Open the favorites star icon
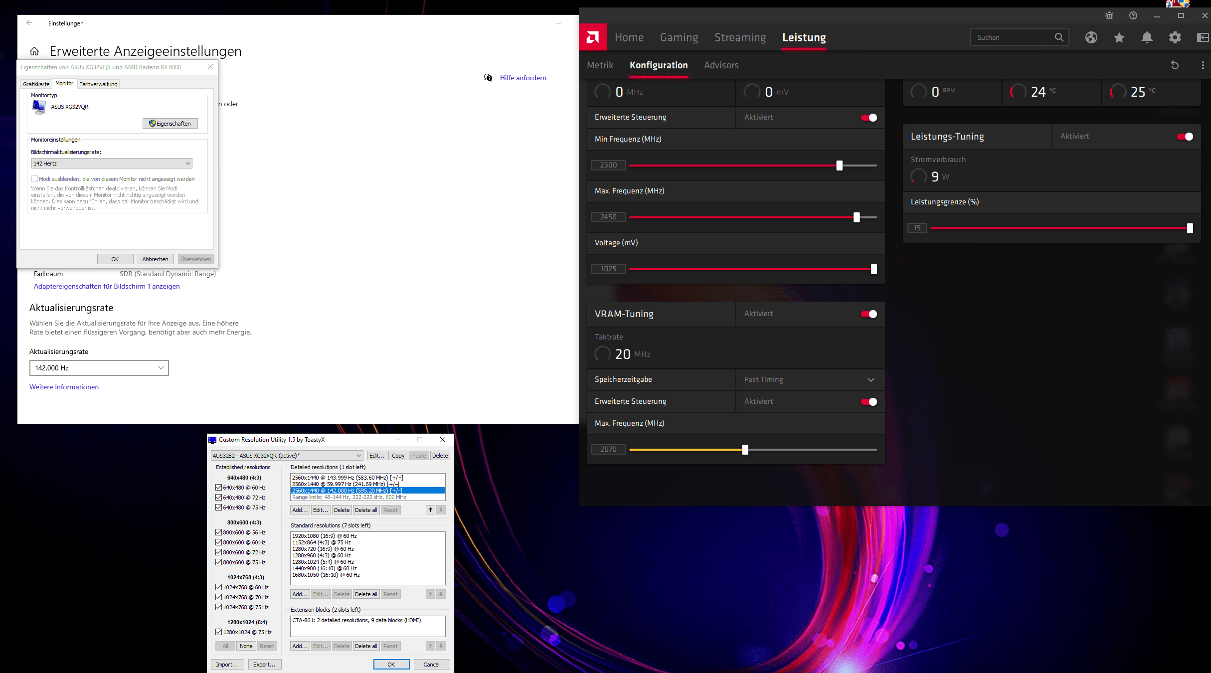 click(1119, 37)
